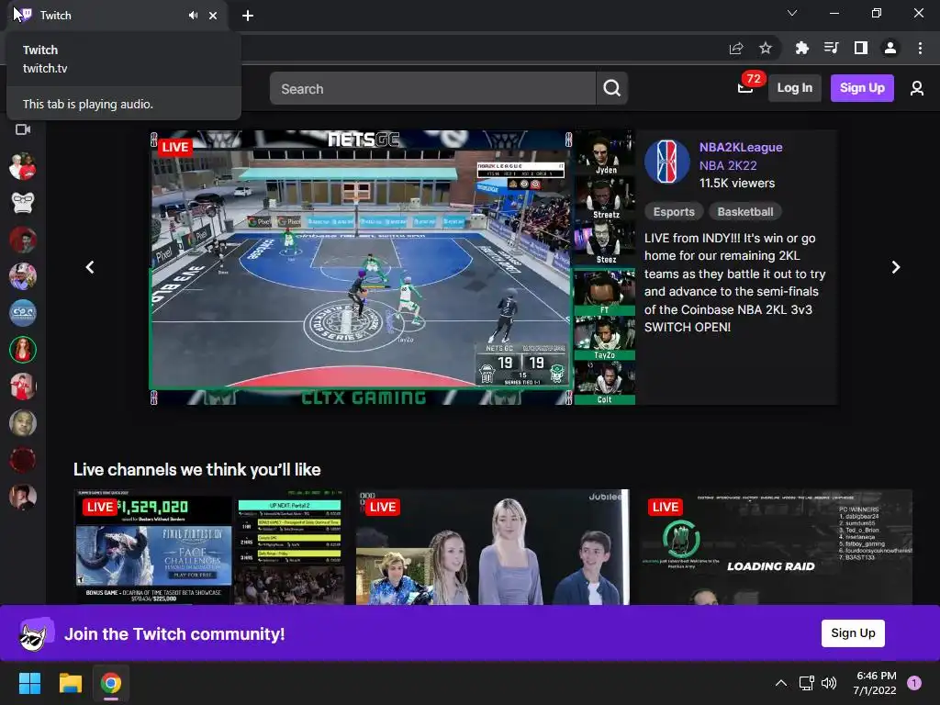This screenshot has height=705, width=940.
Task: Open sidebar channel with dark red circle avatar
Action: point(23,461)
